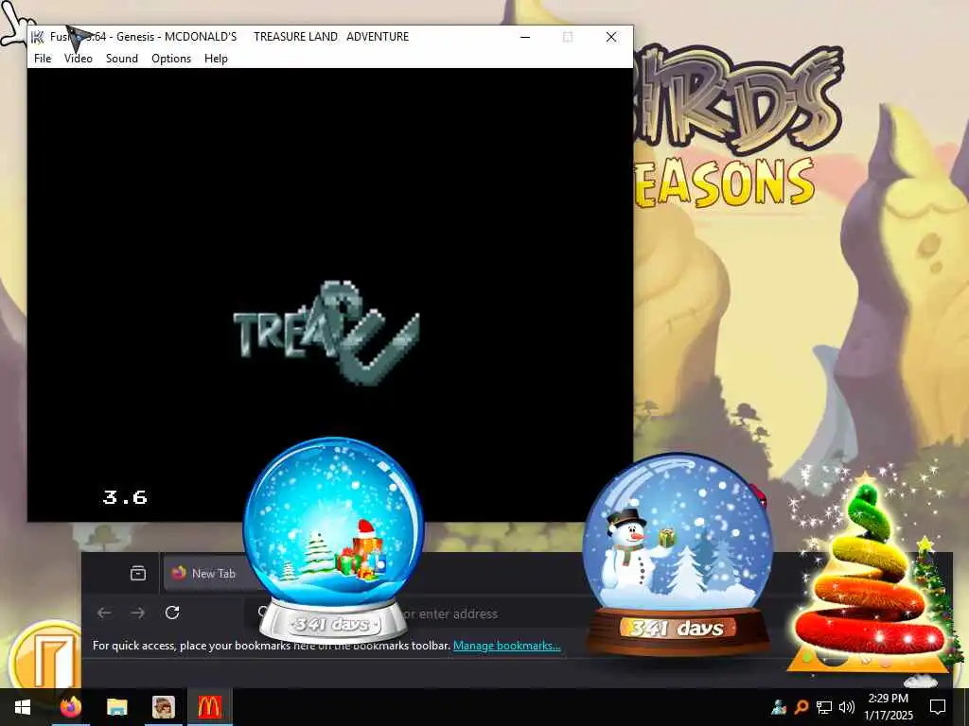
Task: Switch to Firefox from the taskbar
Action: pyautogui.click(x=70, y=707)
